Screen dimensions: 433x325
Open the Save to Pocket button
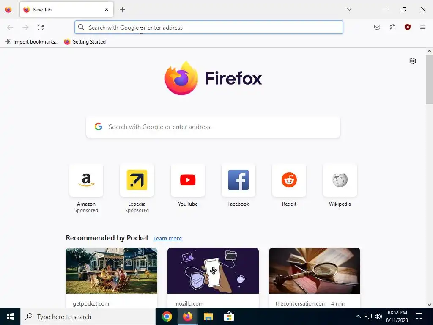pos(377,27)
